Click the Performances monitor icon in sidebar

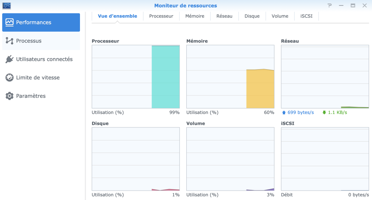10,22
